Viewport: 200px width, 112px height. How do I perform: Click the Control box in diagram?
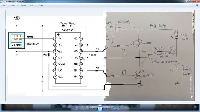click(17, 45)
